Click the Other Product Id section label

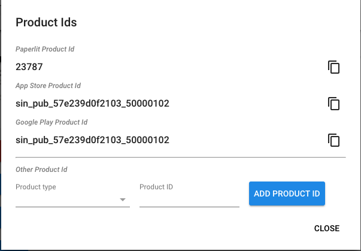tap(41, 170)
